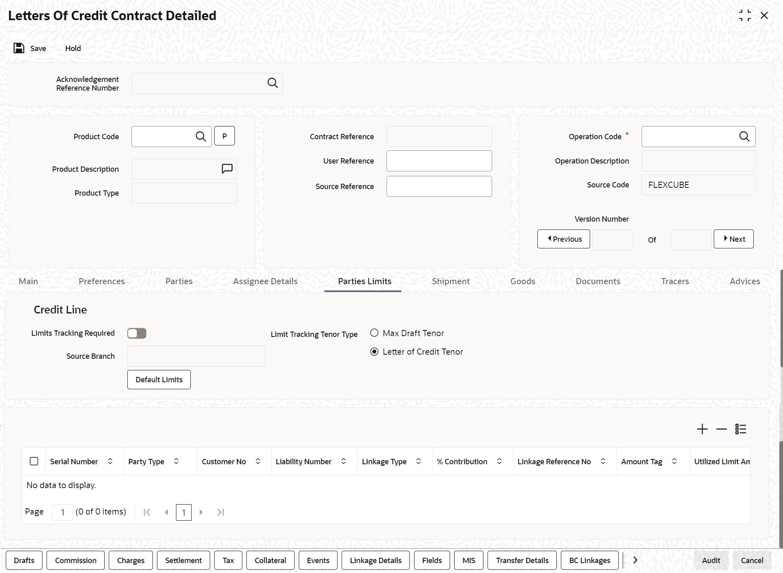Expand more bottom buttons with chevron

click(x=635, y=560)
